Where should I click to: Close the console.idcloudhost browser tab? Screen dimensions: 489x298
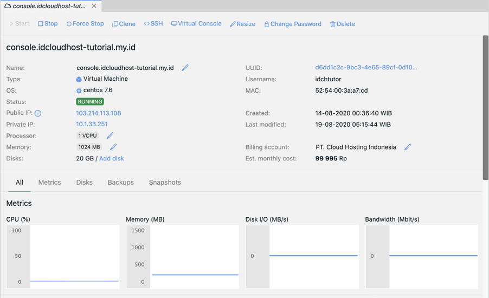click(94, 6)
